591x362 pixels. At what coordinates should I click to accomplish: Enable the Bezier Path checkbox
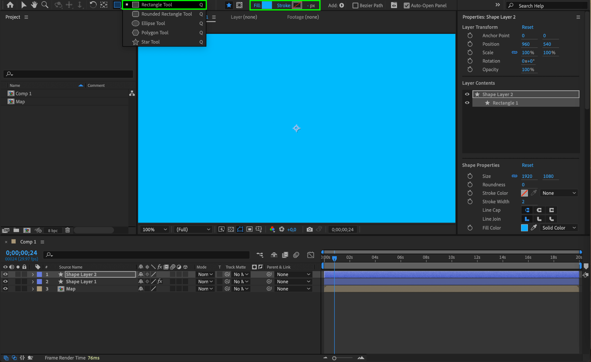(355, 5)
